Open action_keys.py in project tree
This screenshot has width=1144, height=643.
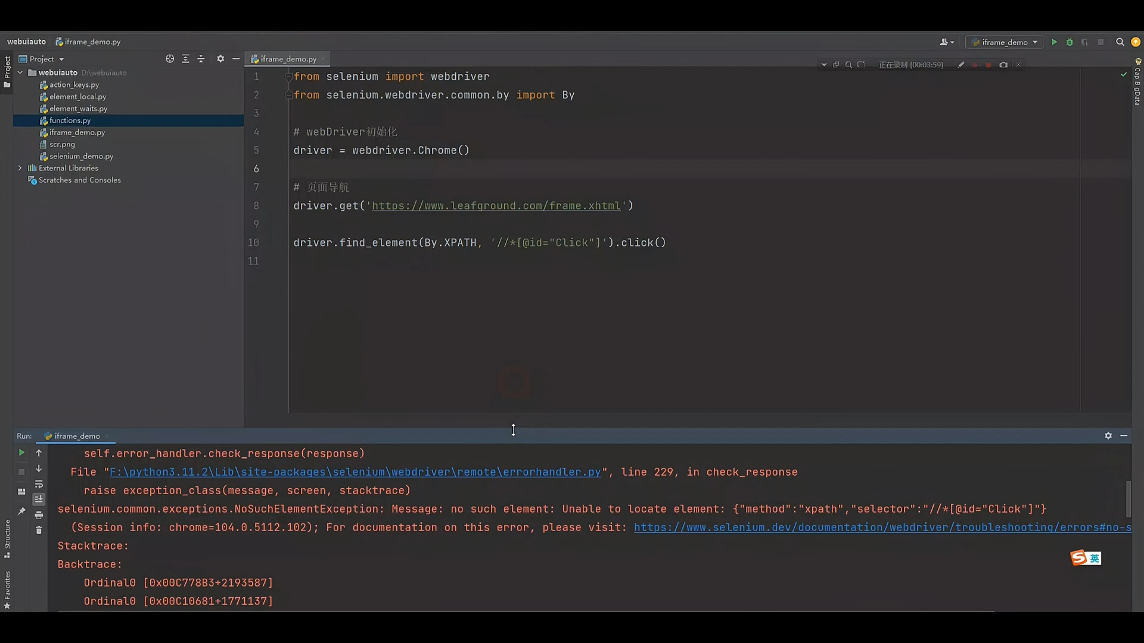click(x=74, y=85)
